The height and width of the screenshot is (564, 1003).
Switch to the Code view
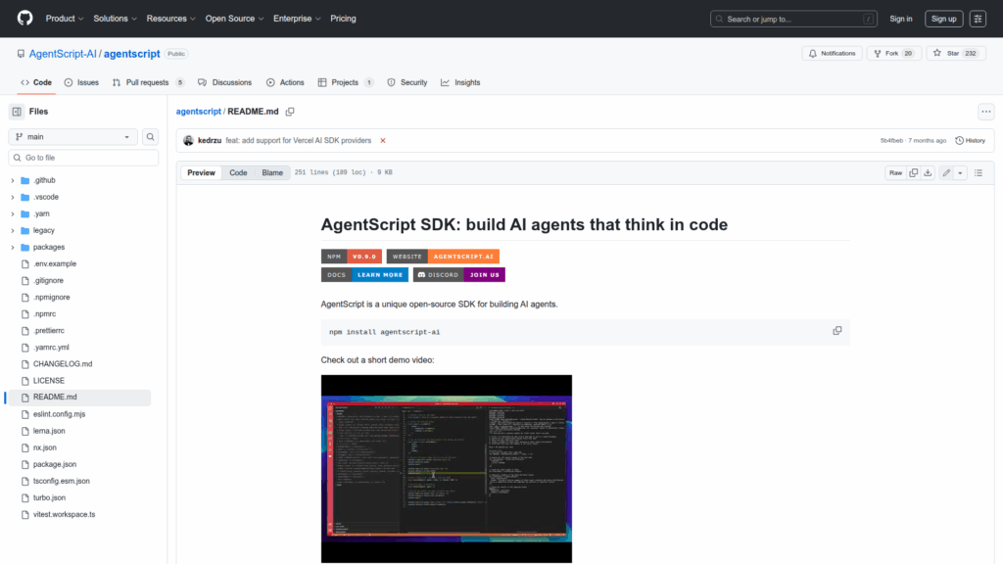tap(238, 172)
